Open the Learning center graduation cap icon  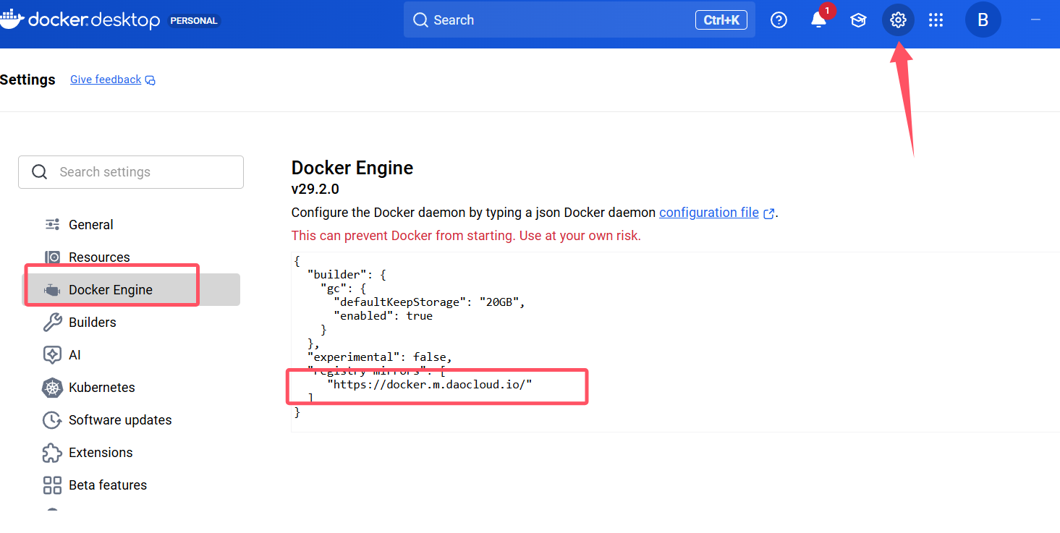858,20
